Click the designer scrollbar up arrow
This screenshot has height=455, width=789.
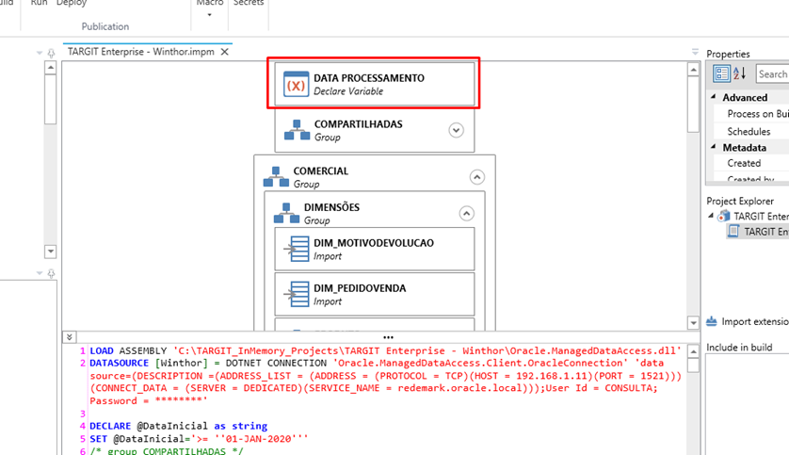point(693,70)
